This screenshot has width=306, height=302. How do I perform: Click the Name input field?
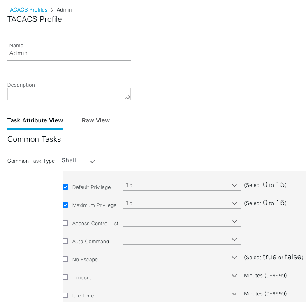click(69, 53)
